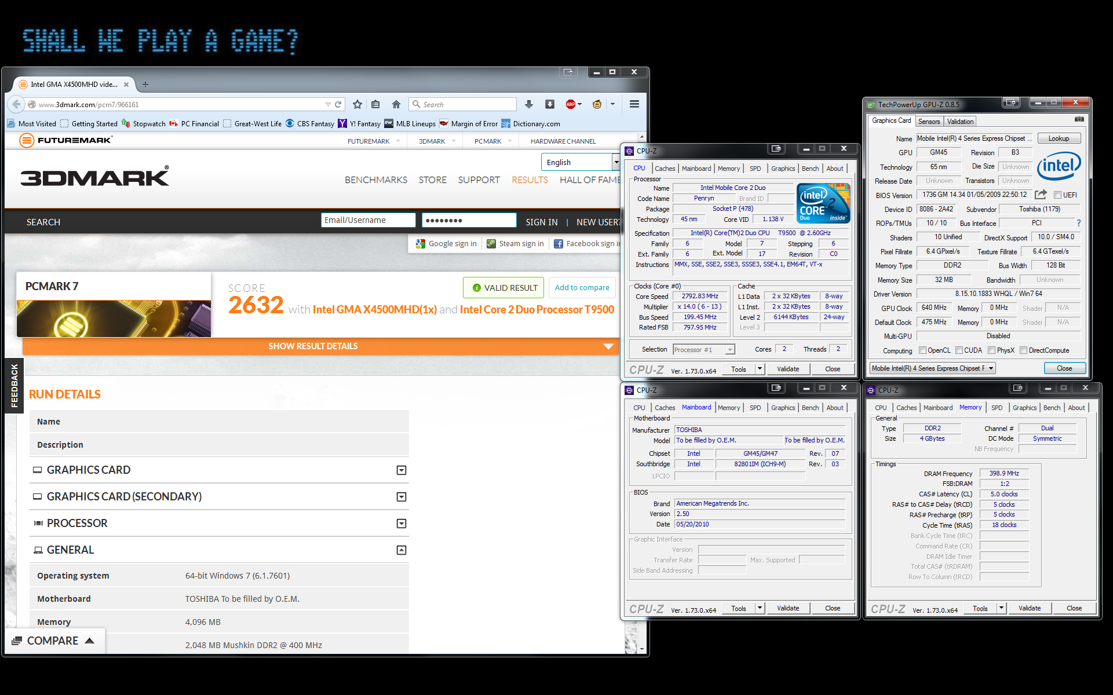Open the English language dropdown
Image resolution: width=1113 pixels, height=695 pixels.
point(581,162)
